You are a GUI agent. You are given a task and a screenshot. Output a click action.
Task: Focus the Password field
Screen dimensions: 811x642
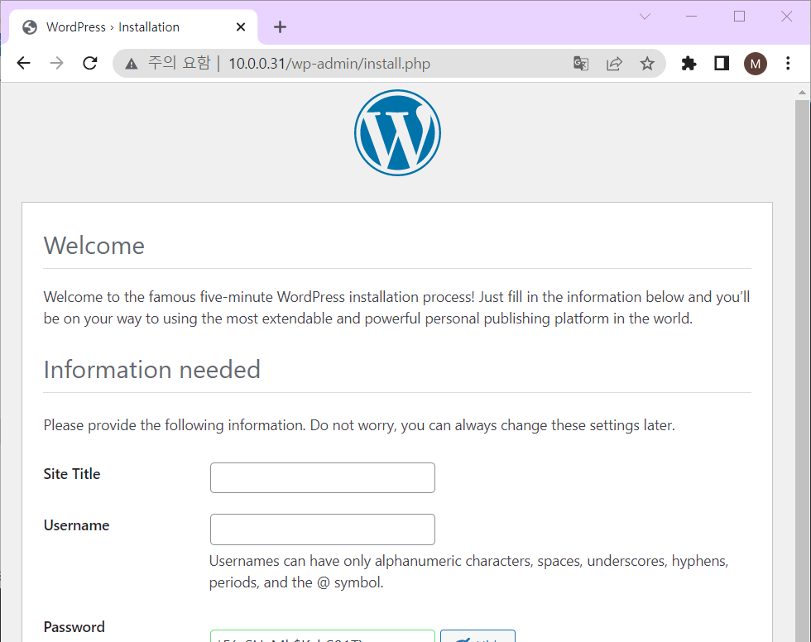point(322,636)
